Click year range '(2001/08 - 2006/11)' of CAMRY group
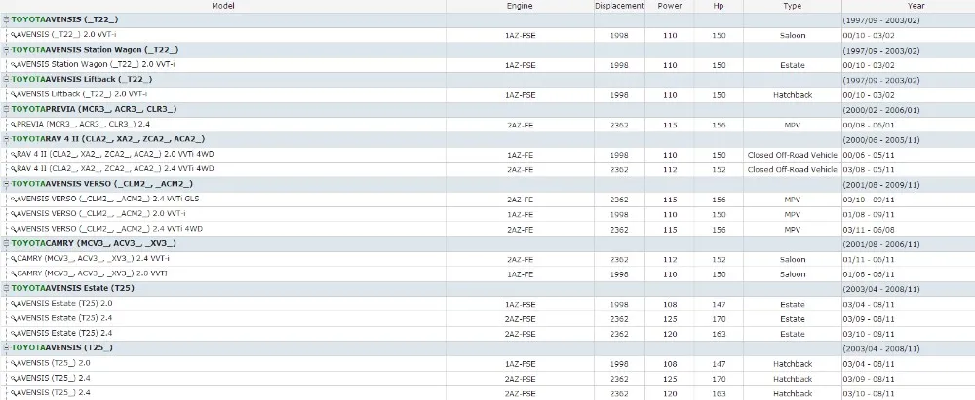The height and width of the screenshot is (400, 975). [881, 244]
